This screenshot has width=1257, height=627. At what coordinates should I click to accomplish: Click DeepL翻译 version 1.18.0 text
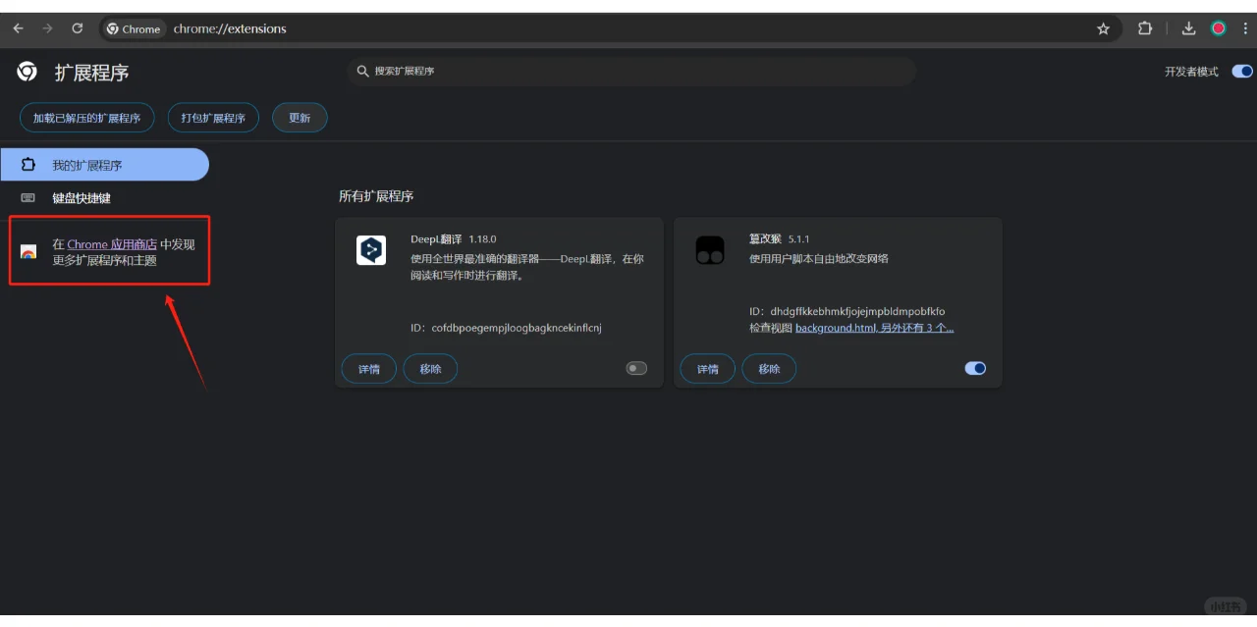click(x=482, y=239)
